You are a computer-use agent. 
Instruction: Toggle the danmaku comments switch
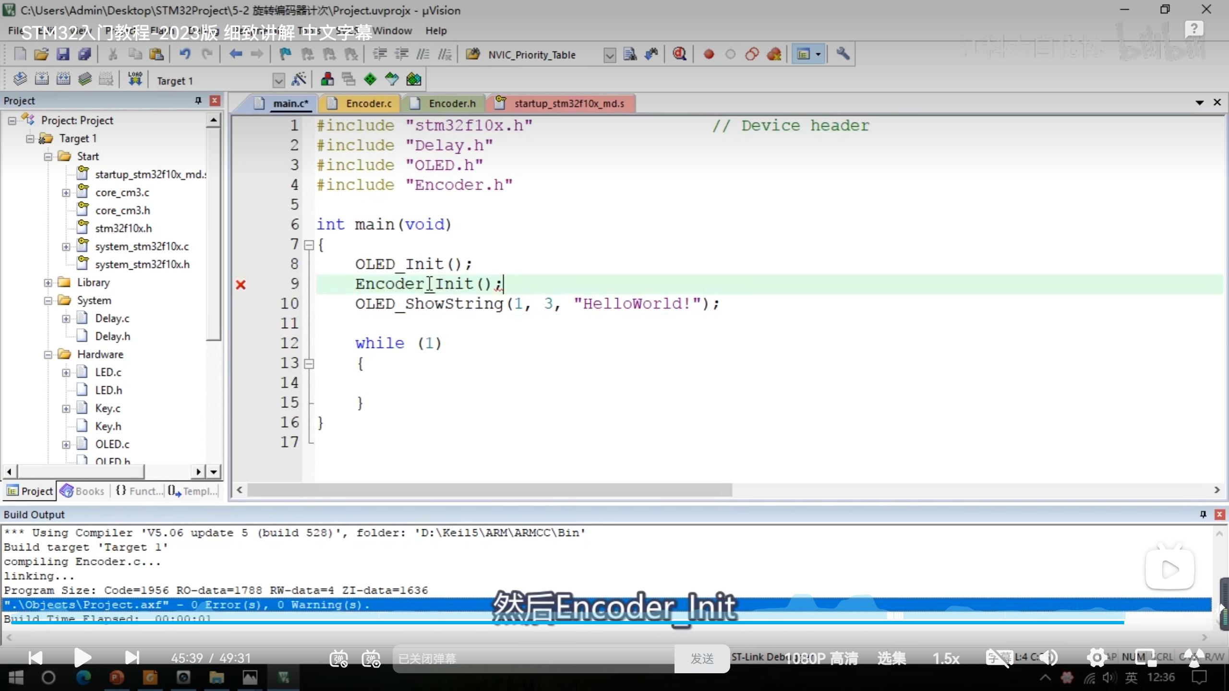[339, 658]
